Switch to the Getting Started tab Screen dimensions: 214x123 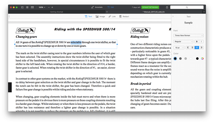tap(56, 12)
